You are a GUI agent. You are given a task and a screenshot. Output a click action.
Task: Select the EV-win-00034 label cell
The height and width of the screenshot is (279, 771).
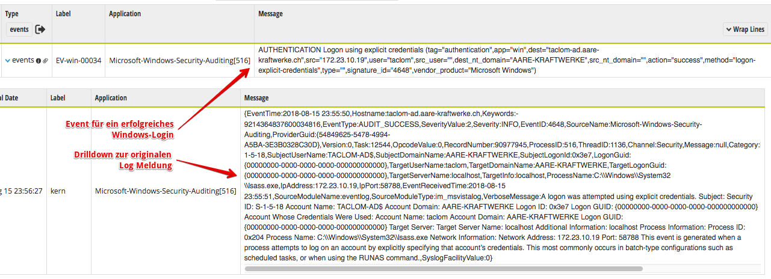[78, 60]
